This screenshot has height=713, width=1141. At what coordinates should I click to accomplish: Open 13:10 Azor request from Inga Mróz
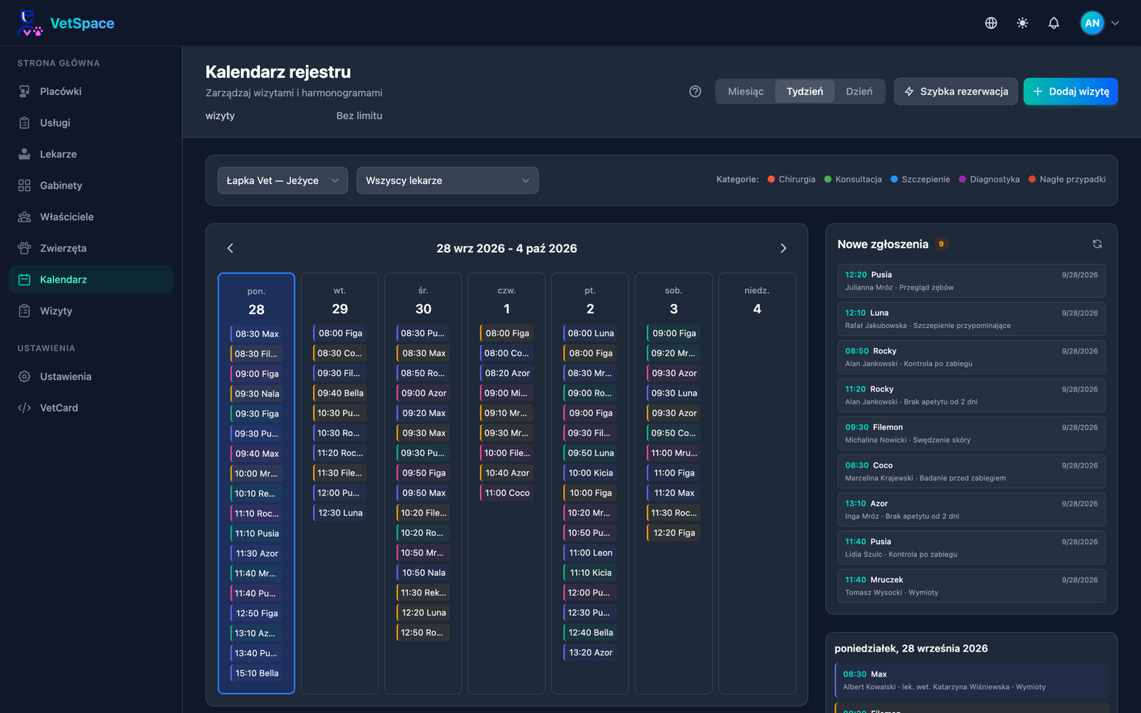pyautogui.click(x=971, y=510)
